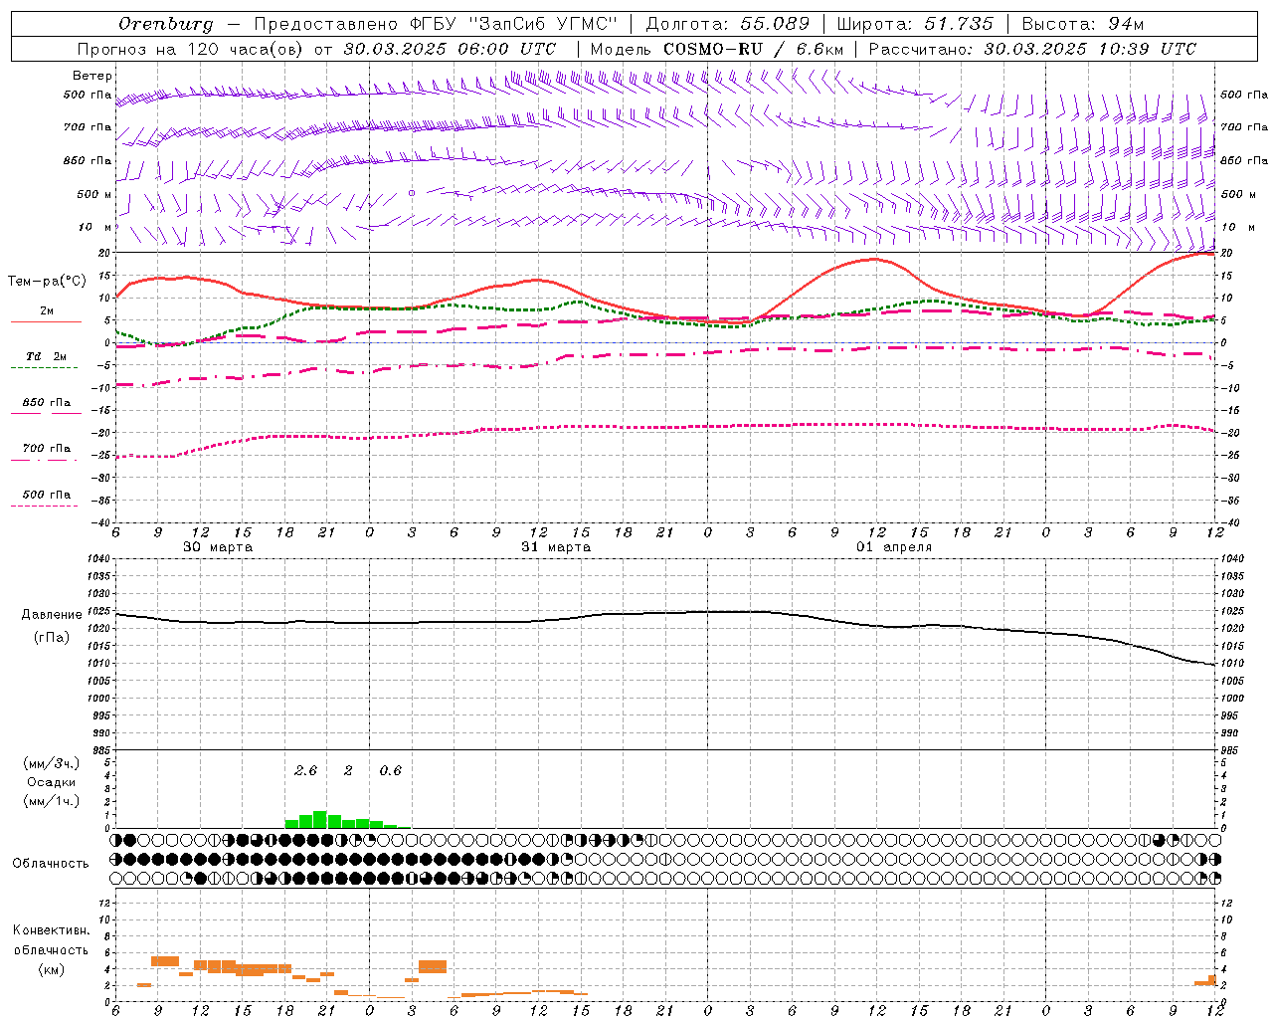Click the 'Td 2м' dew point legend label
1273x1019 pixels.
(x=47, y=356)
